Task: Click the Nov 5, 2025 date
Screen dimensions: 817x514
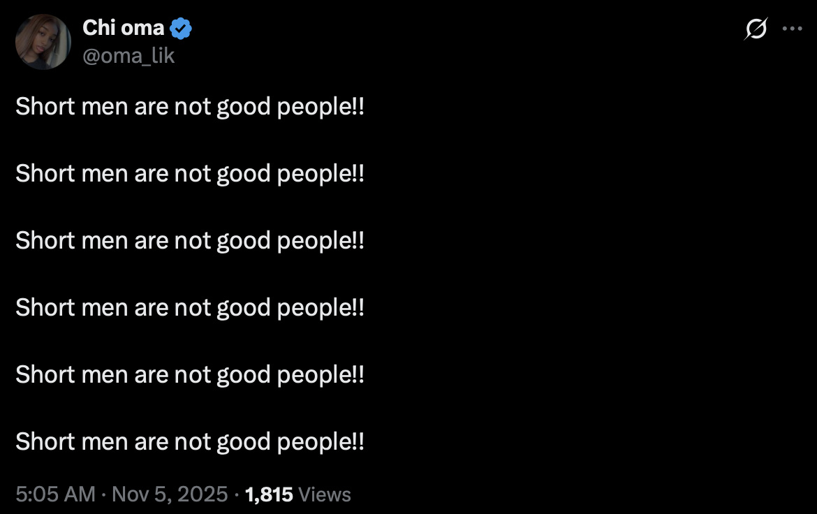Action: click(x=170, y=494)
